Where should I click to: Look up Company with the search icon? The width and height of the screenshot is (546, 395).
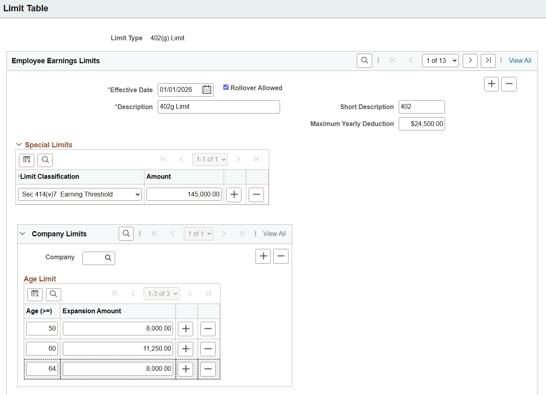point(108,258)
